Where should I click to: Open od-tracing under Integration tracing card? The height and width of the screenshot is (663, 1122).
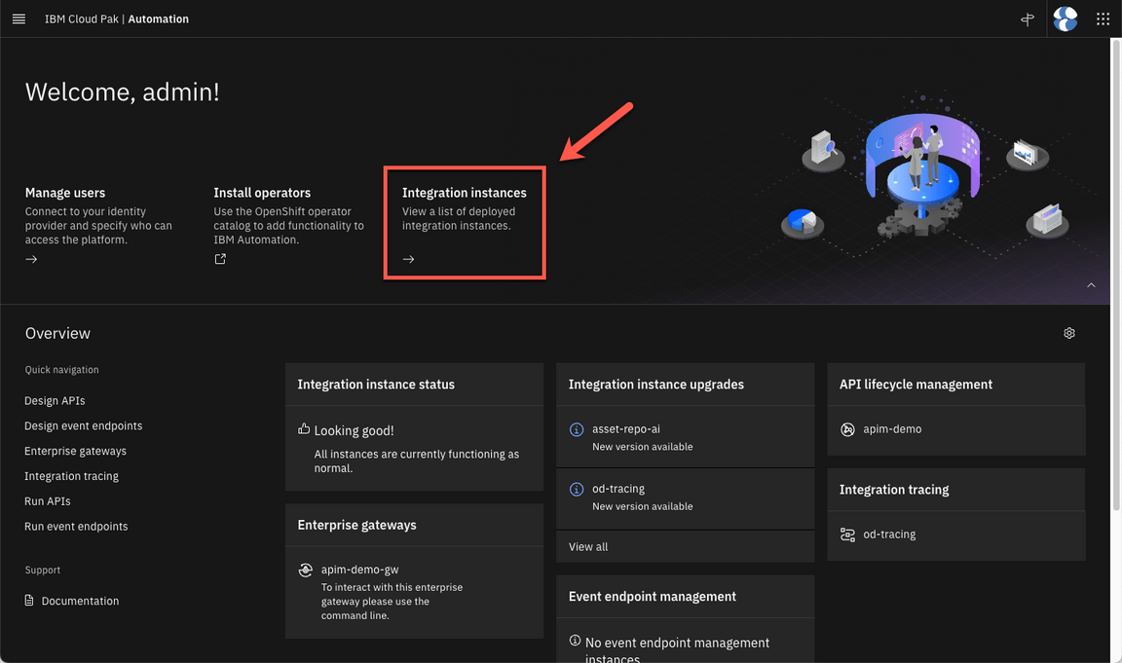coord(889,534)
